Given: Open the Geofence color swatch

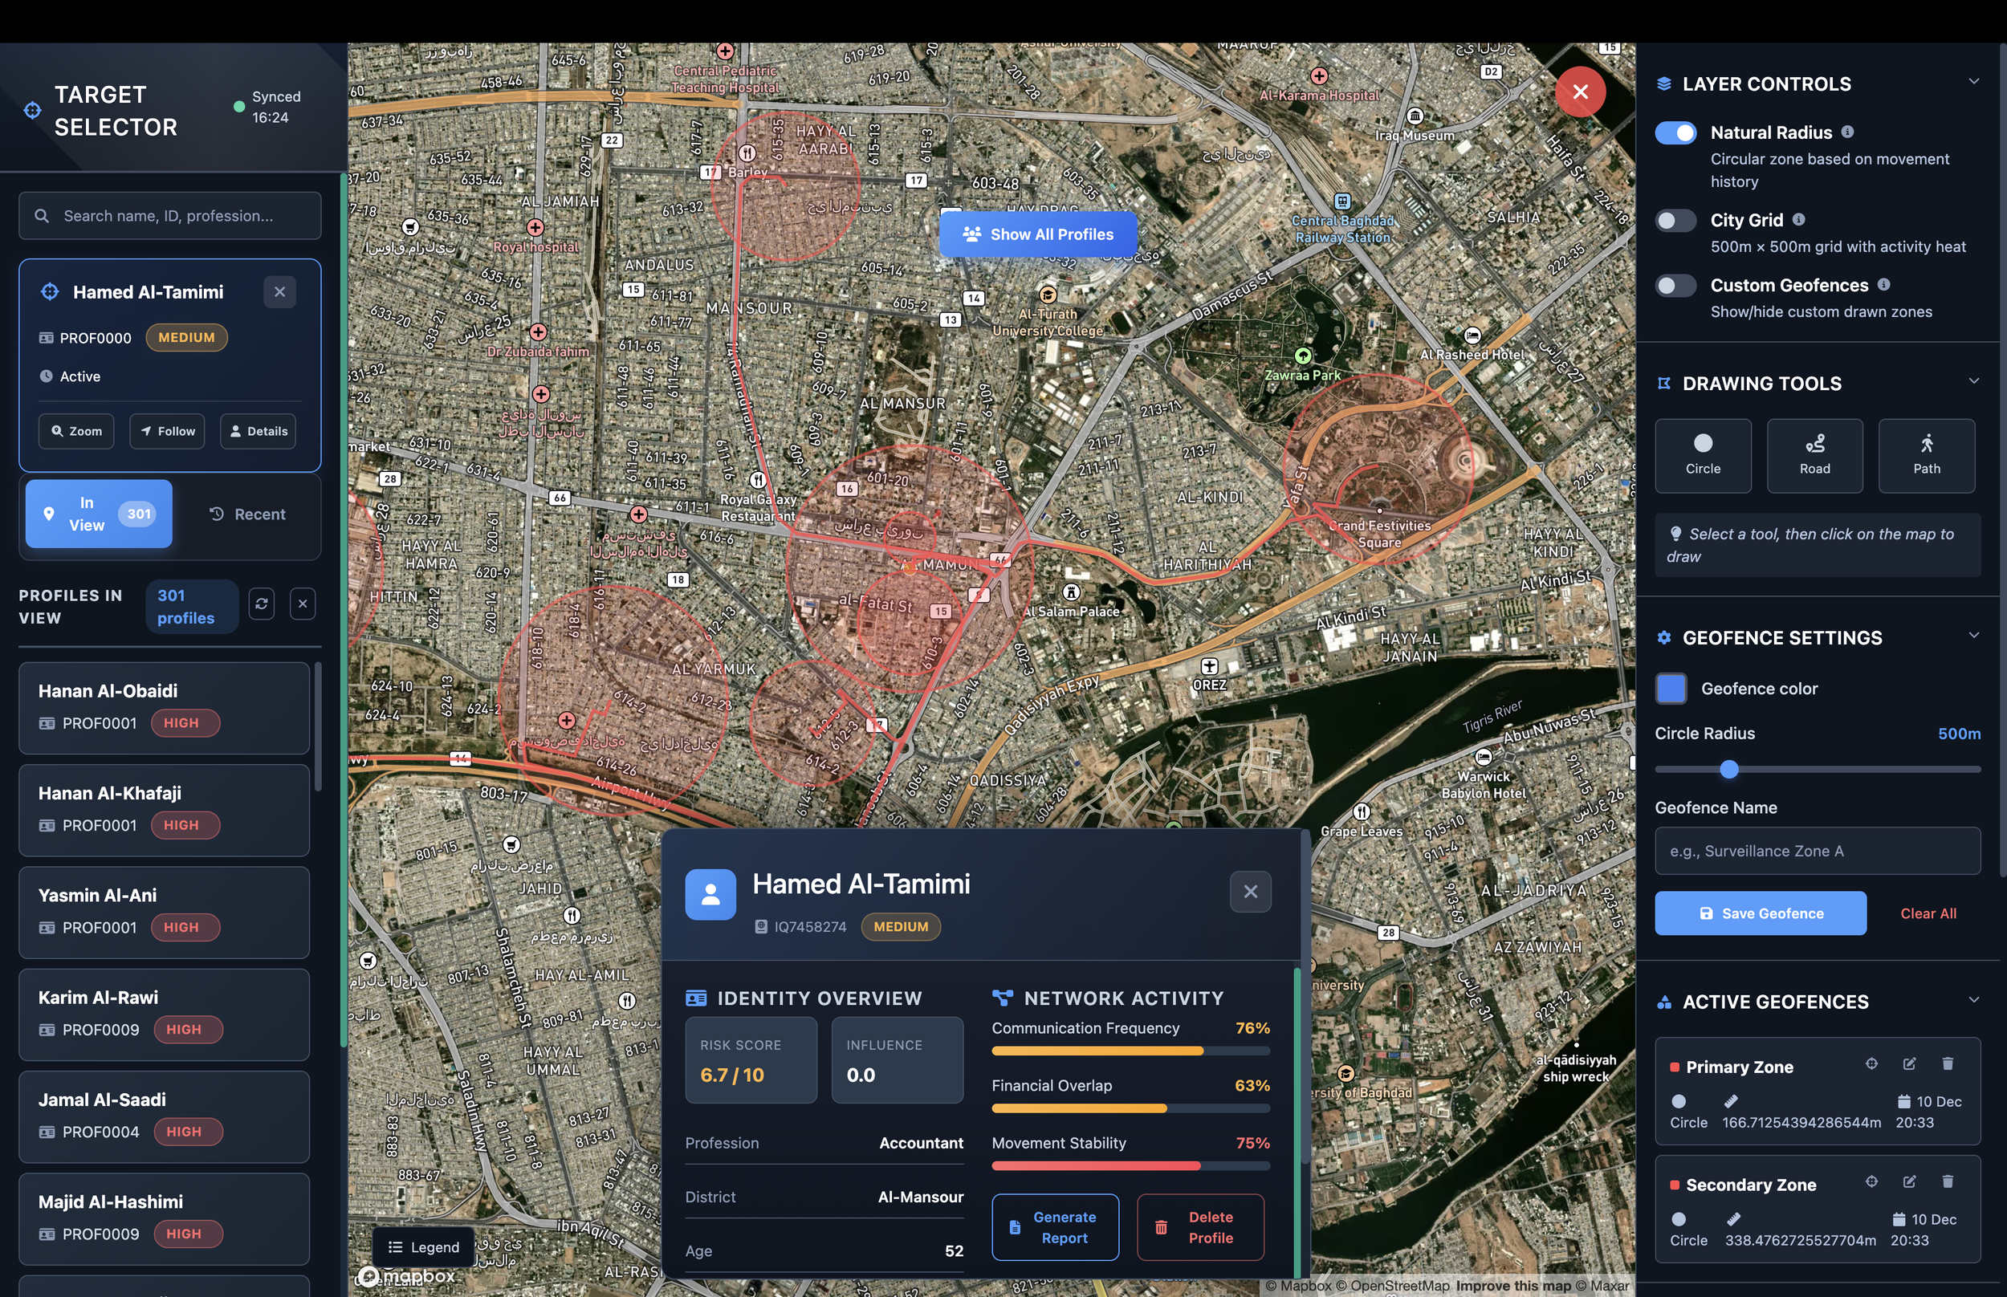Looking at the screenshot, I should 1670,688.
